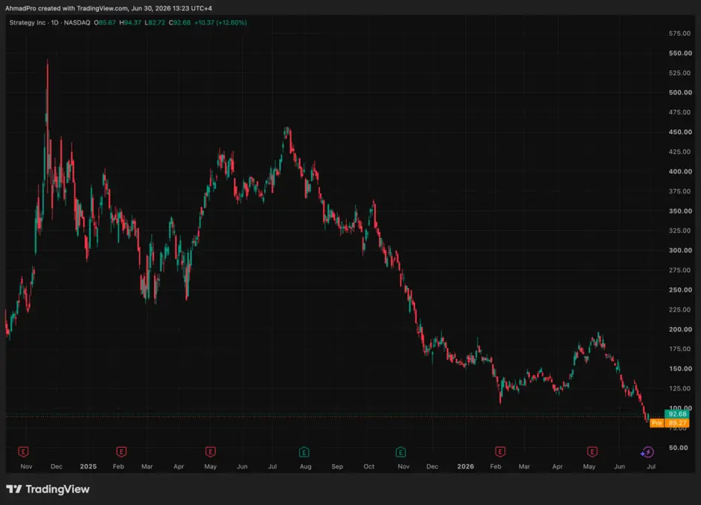Click the Oct label on time axis
701x505 pixels.
(x=369, y=466)
